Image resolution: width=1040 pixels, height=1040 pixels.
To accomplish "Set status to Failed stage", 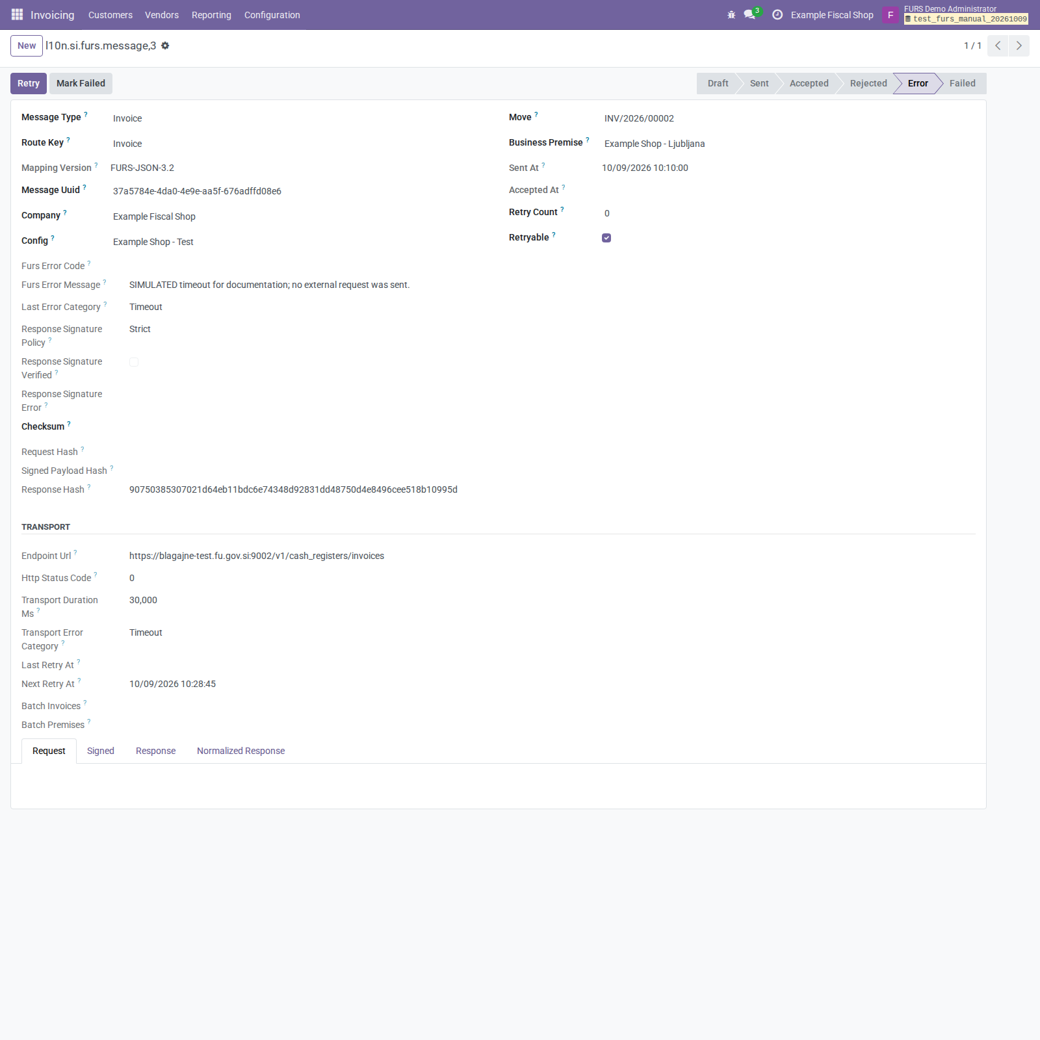I will point(963,83).
